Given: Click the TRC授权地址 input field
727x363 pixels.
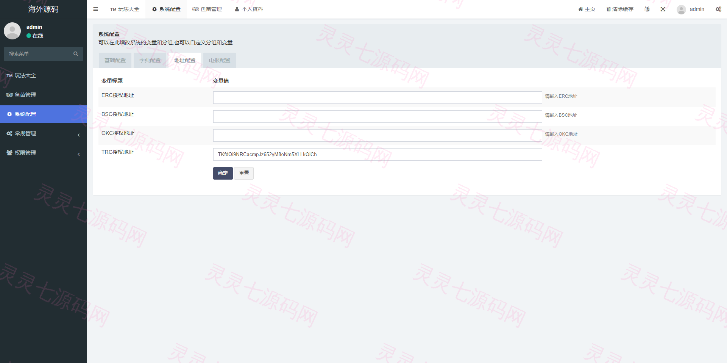Looking at the screenshot, I should pyautogui.click(x=378, y=154).
